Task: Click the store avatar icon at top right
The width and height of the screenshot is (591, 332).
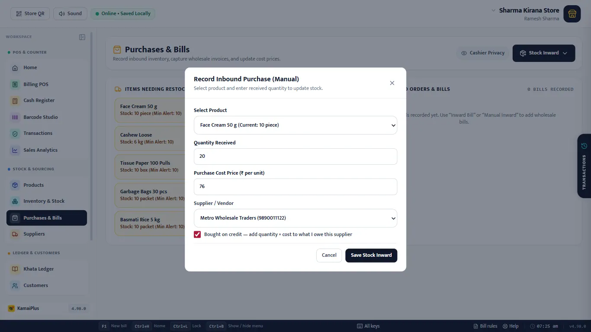Action: [572, 14]
